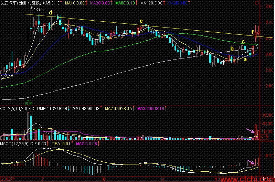Click the red up arrow after MA5:3.13
Viewport: 275px width, 182px height.
[x=61, y=3]
